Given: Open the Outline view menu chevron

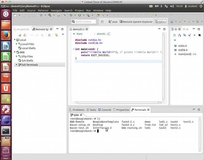Looking at the screenshot, I should point(175,40).
